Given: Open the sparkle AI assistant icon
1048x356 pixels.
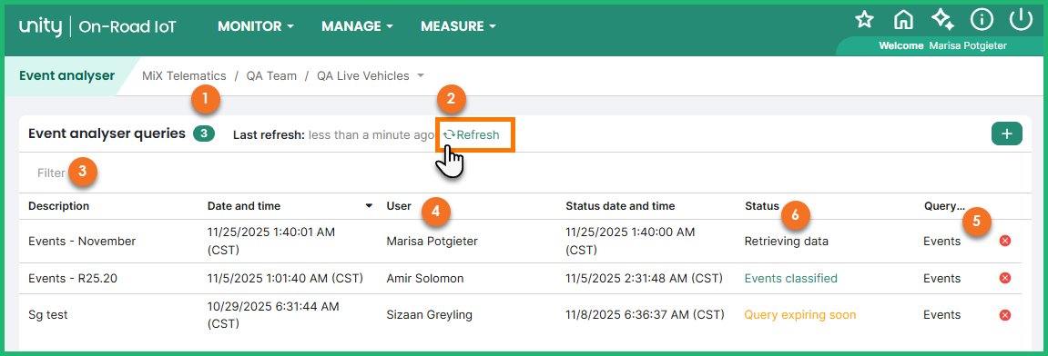Looking at the screenshot, I should coord(942,20).
